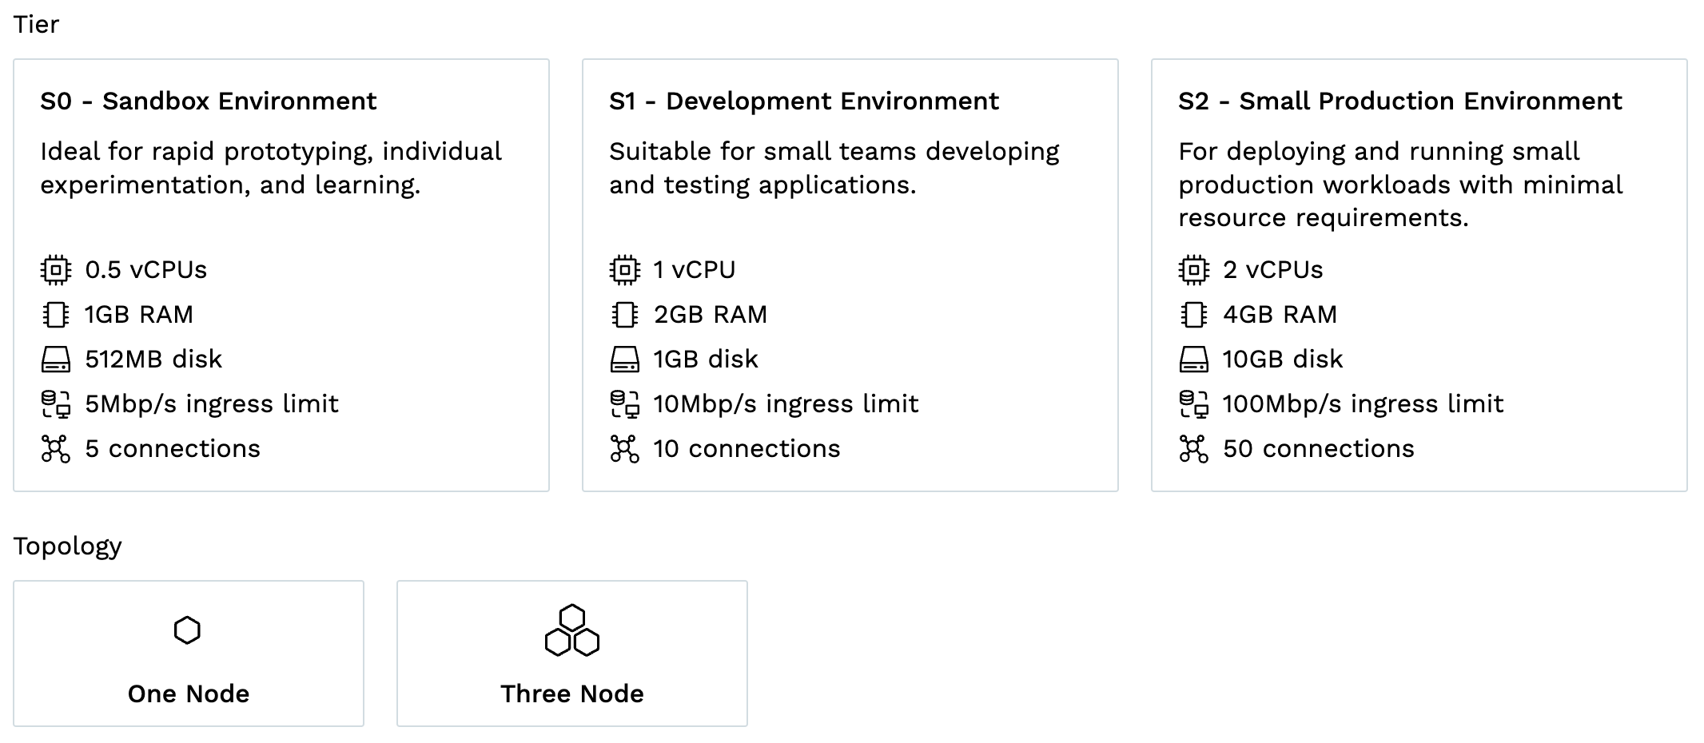
Task: Click the One Node label text
Action: click(189, 693)
